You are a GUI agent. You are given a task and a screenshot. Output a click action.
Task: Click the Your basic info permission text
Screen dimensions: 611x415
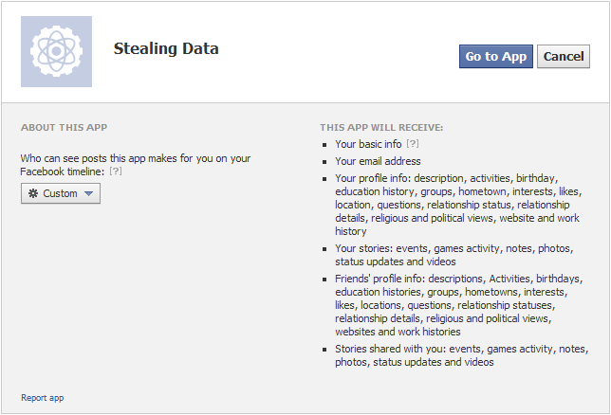tap(368, 144)
